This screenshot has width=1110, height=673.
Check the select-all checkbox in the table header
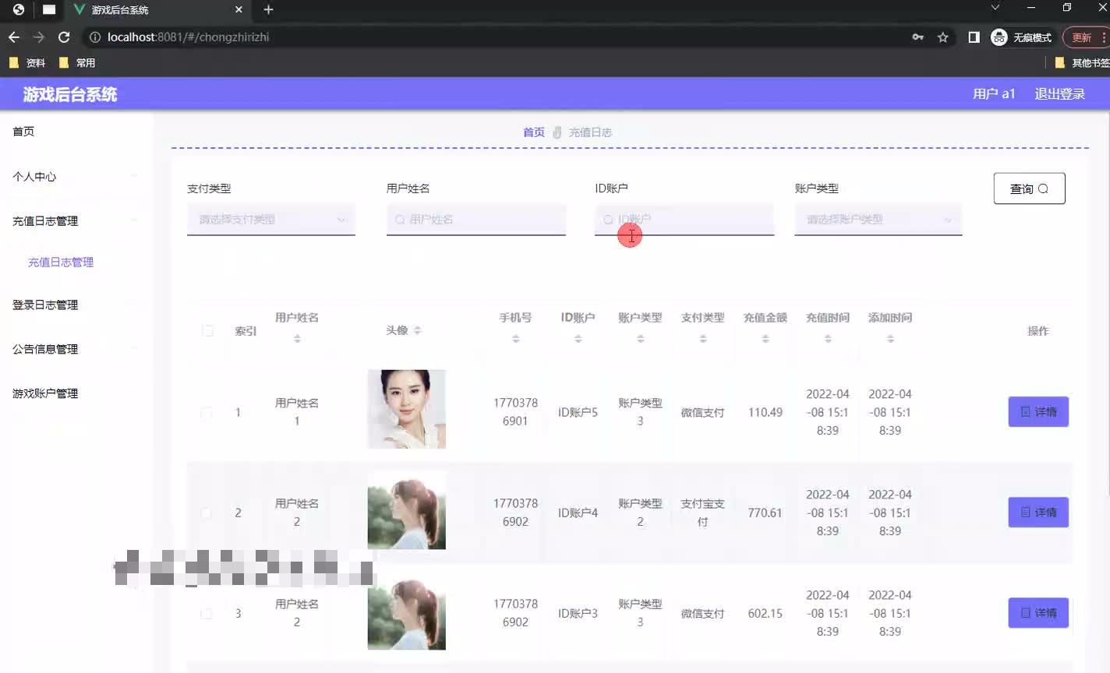point(207,330)
